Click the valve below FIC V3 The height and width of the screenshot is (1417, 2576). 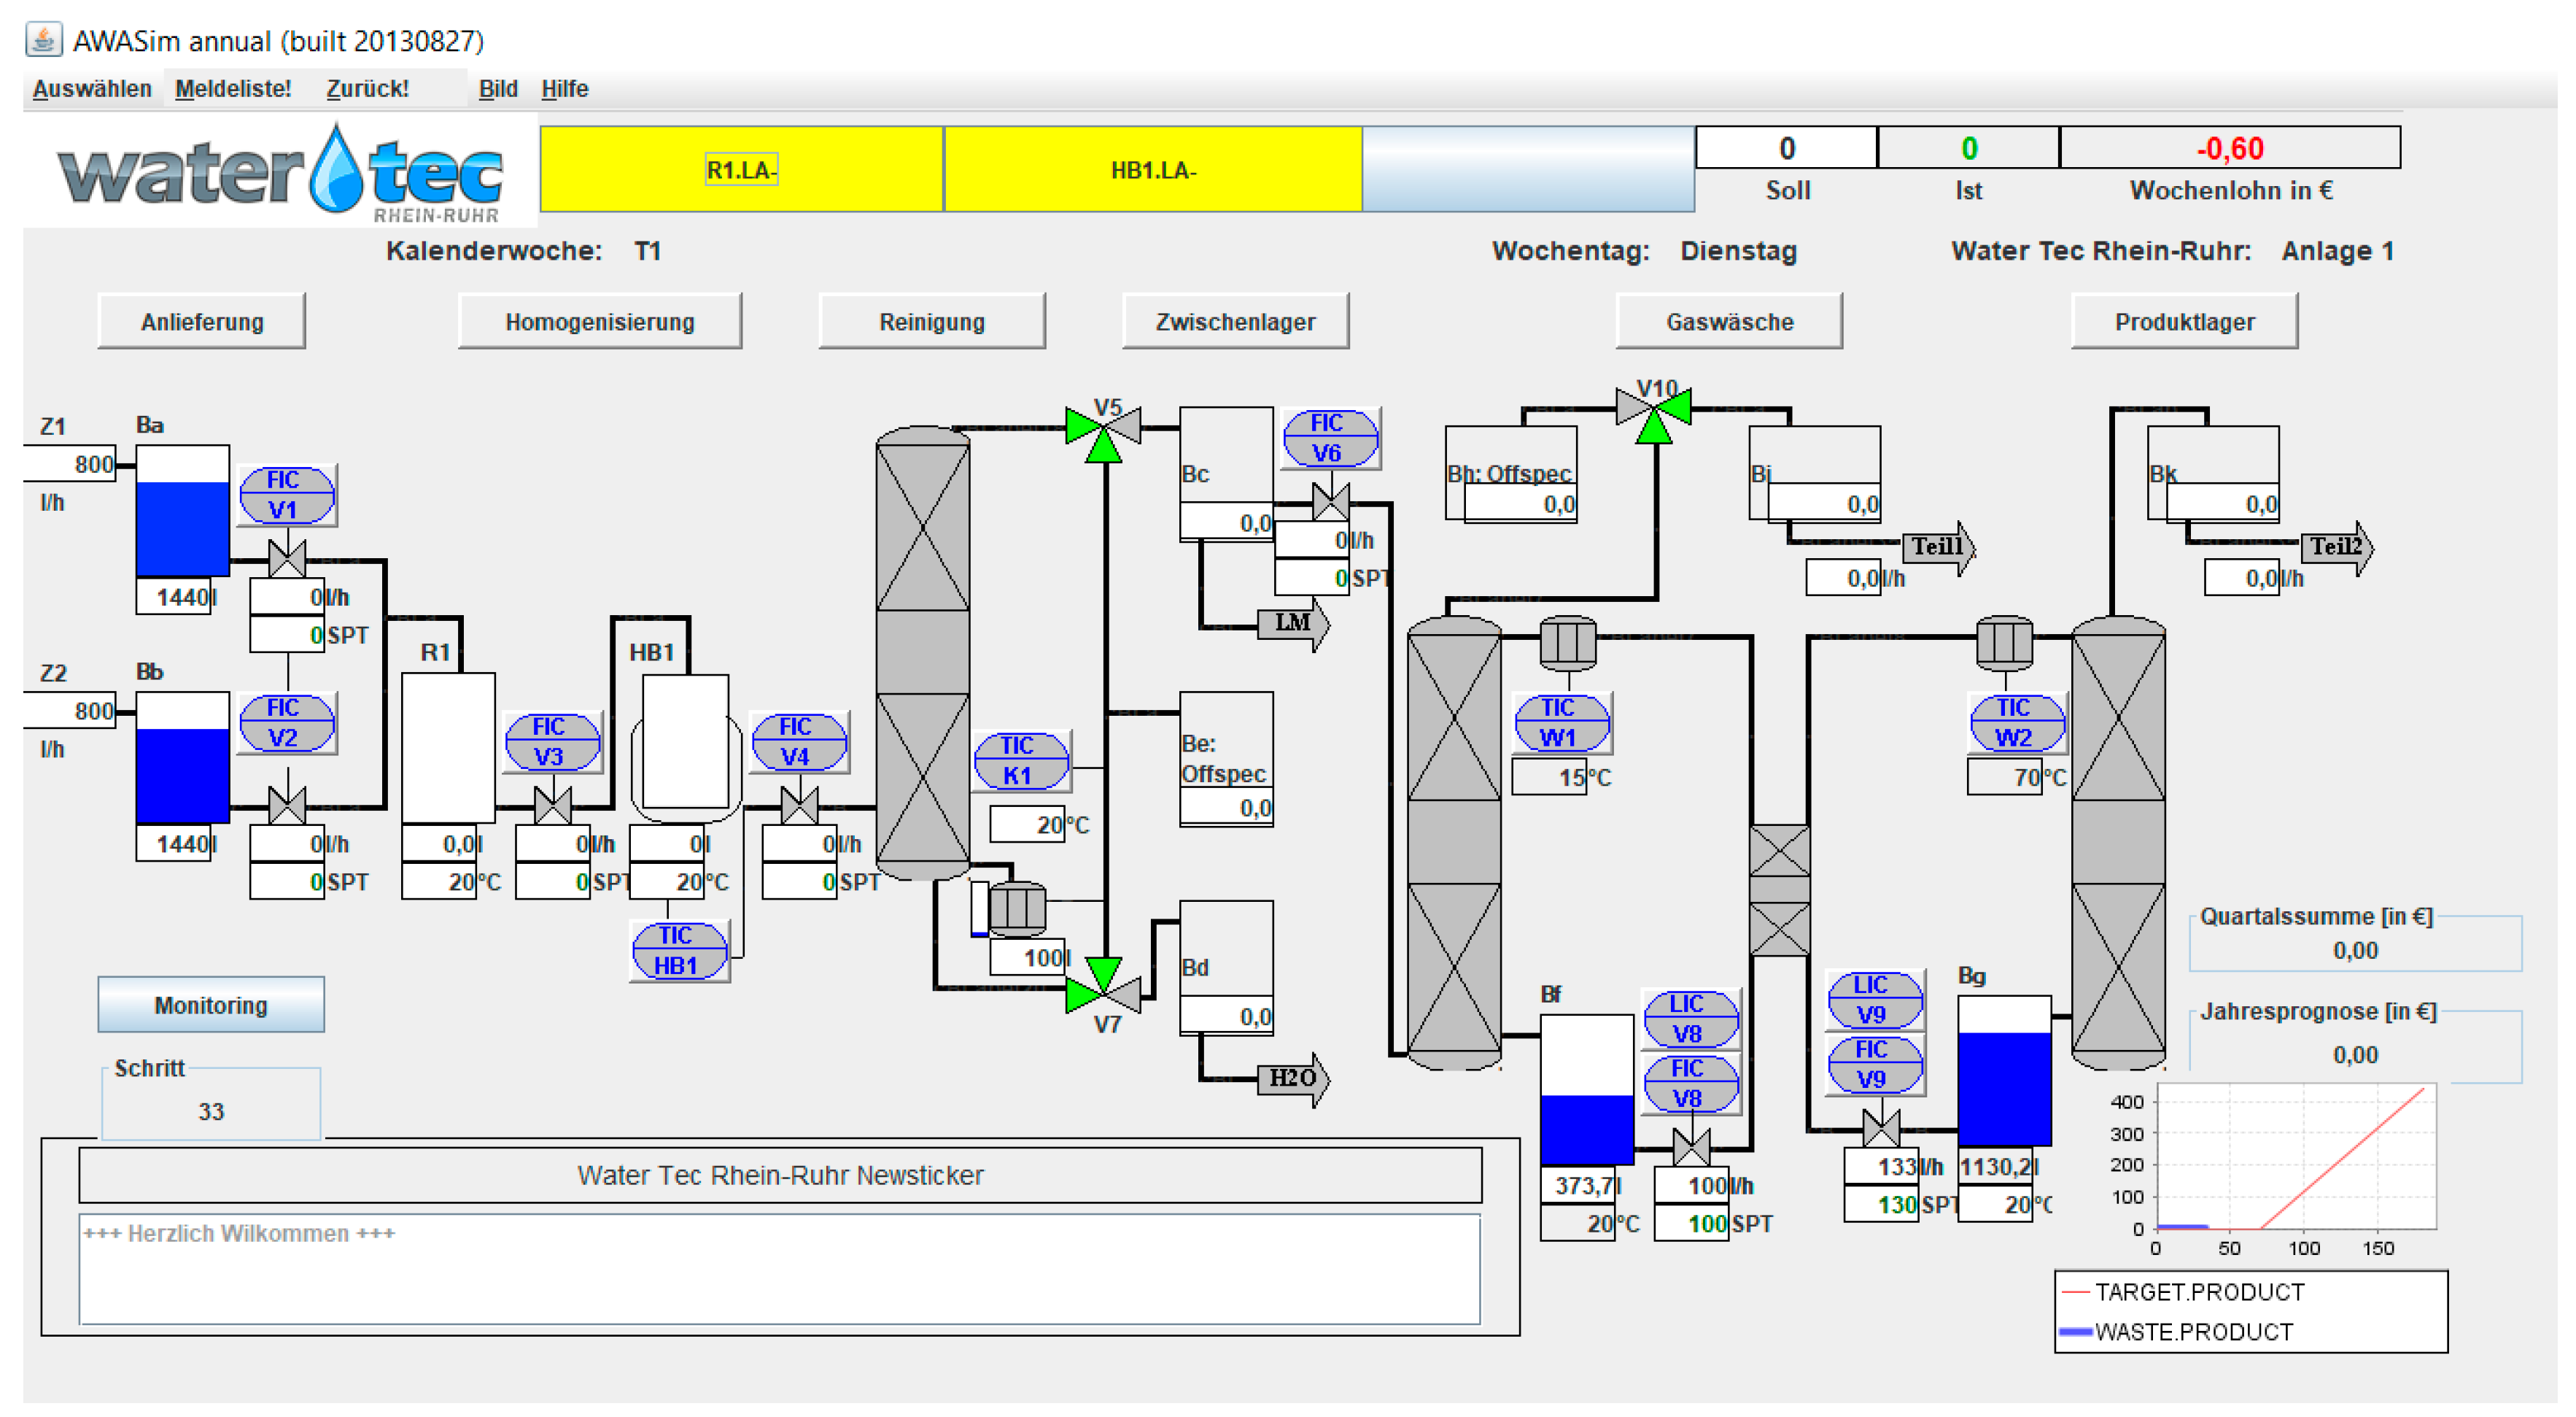coord(552,805)
